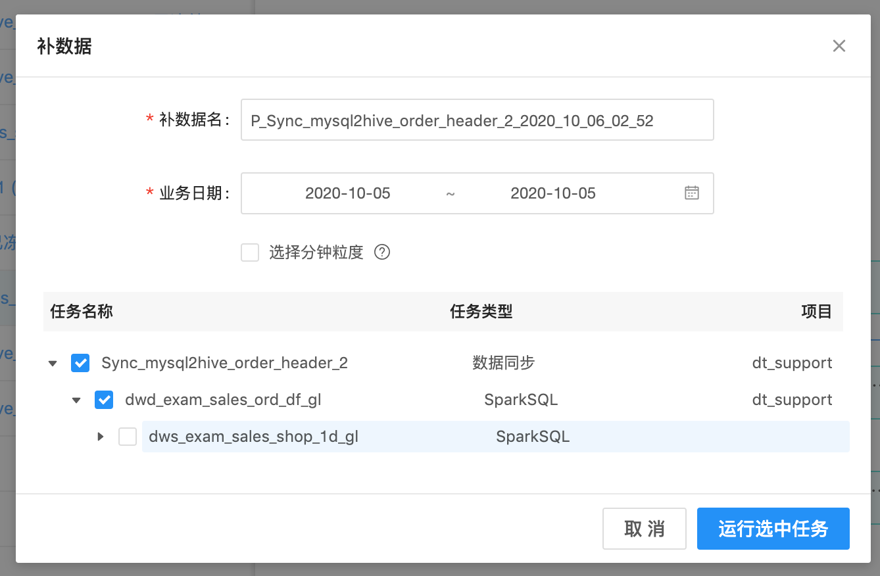Screen dimensions: 880x576
Task: Expand the dws_exam_sales_shop_1d_gl tree node
Action: 101,437
